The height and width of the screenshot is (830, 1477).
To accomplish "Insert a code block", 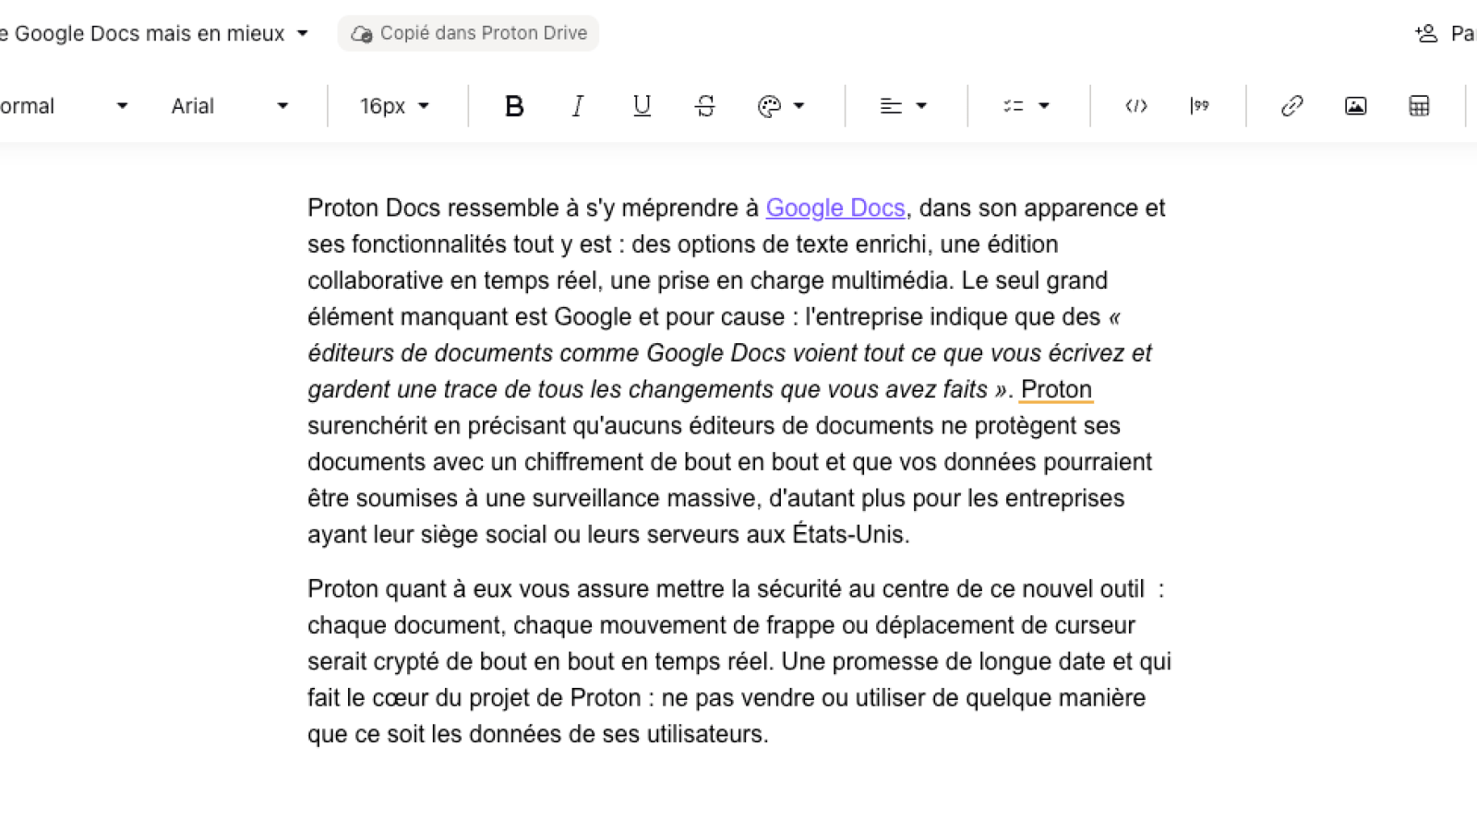I will pos(1136,105).
